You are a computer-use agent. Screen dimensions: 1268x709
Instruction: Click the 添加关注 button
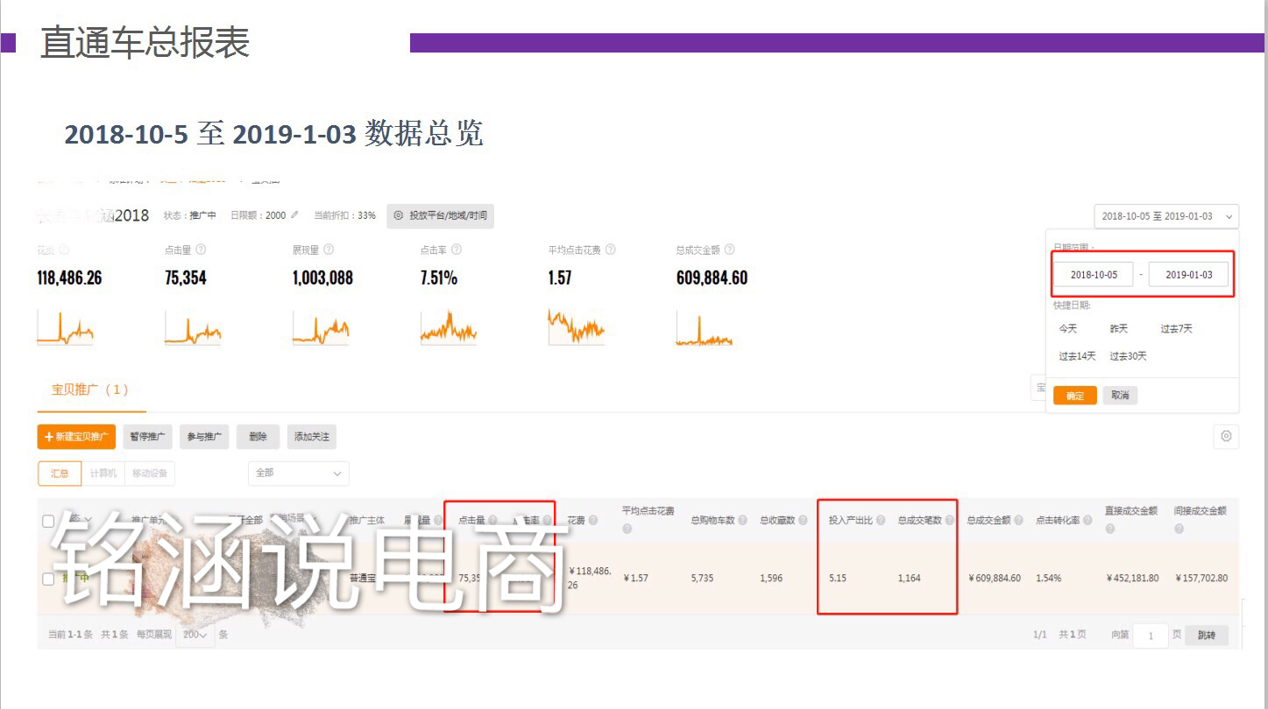(312, 437)
